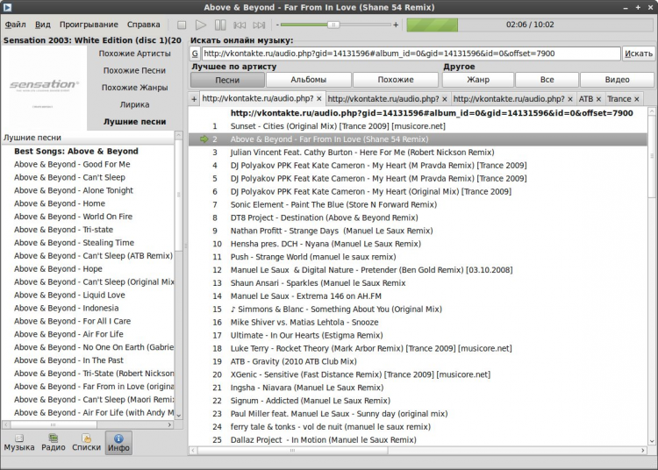The image size is (658, 470).
Task: Pause playback with the pause button
Action: [x=220, y=25]
